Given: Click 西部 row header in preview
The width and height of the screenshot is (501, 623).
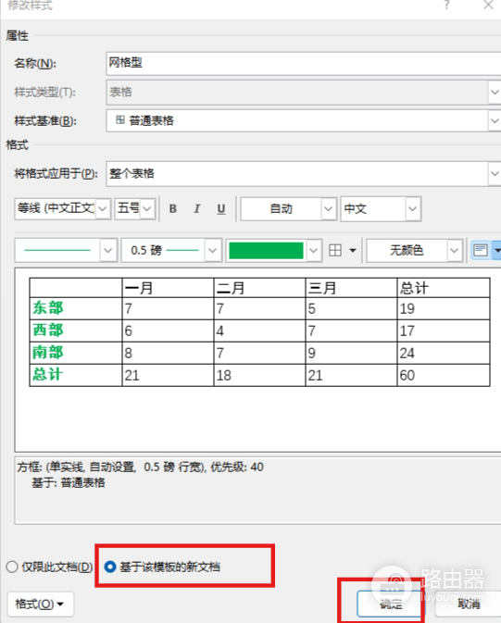Looking at the screenshot, I should (x=48, y=330).
